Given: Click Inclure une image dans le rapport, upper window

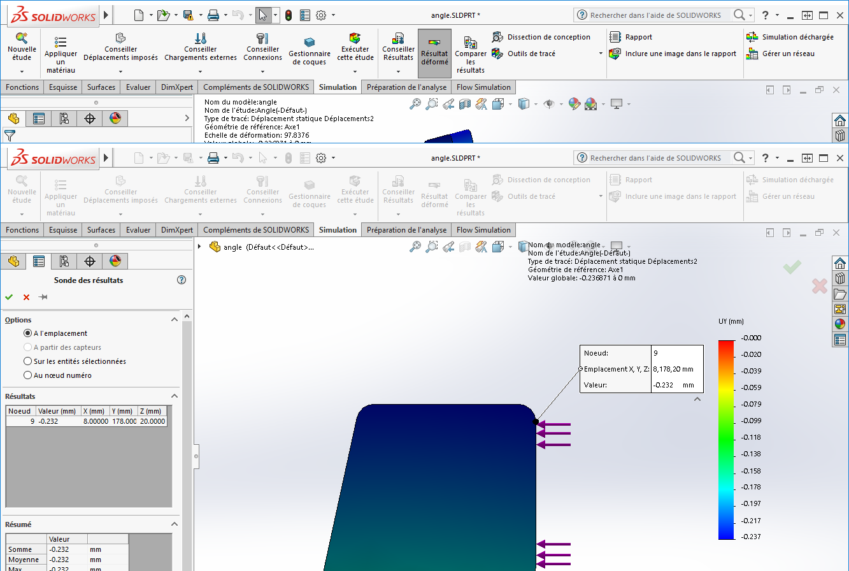Looking at the screenshot, I should 673,54.
